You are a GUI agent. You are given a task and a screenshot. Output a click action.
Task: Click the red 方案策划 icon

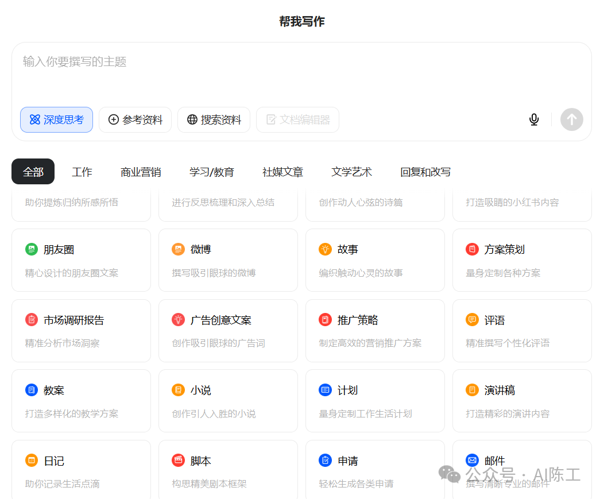click(x=472, y=249)
